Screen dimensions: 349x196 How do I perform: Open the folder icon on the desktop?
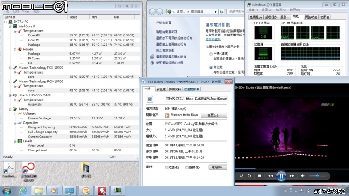(x=86, y=170)
